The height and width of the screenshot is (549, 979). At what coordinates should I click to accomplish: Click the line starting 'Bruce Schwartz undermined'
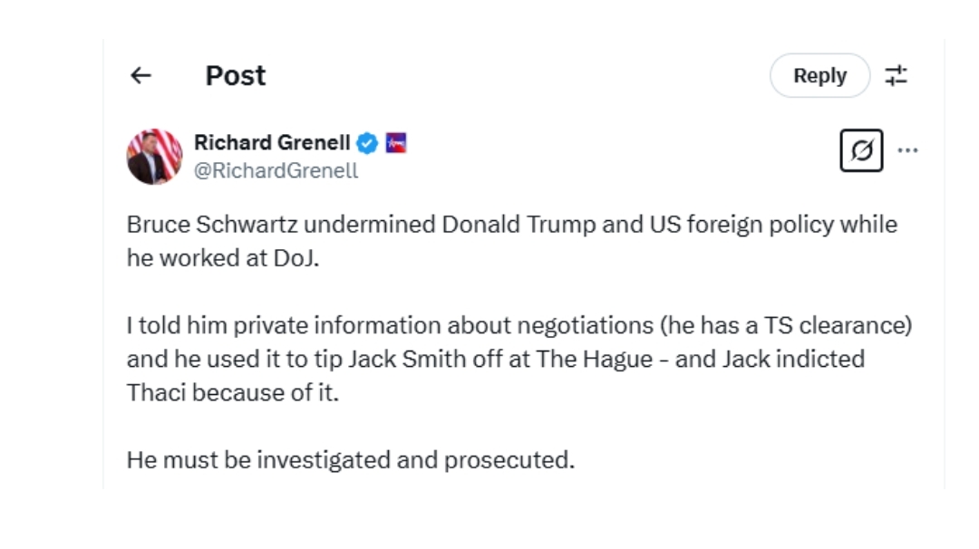[x=512, y=225]
